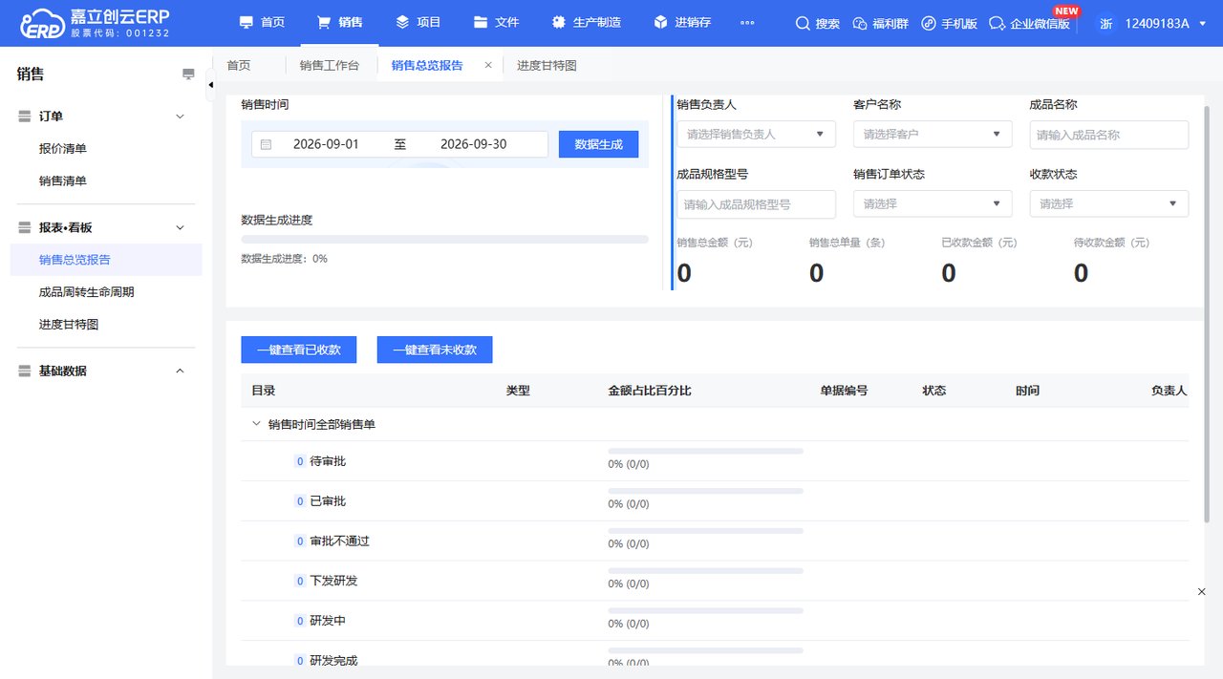
Task: Open the 首页 top navigation item
Action: (262, 23)
